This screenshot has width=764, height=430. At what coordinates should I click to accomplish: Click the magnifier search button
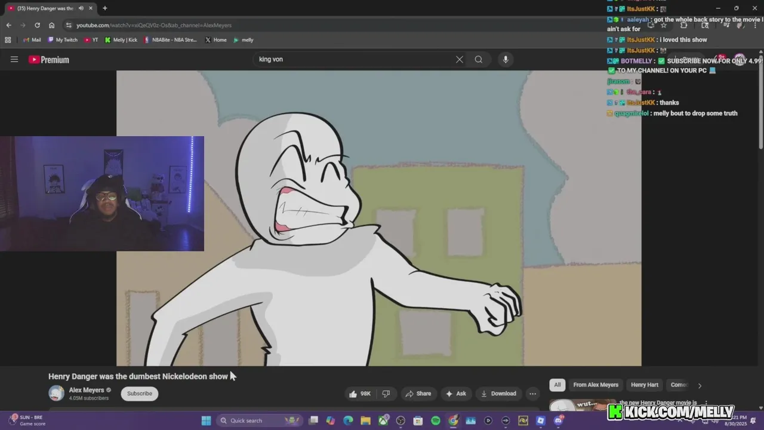pos(479,59)
